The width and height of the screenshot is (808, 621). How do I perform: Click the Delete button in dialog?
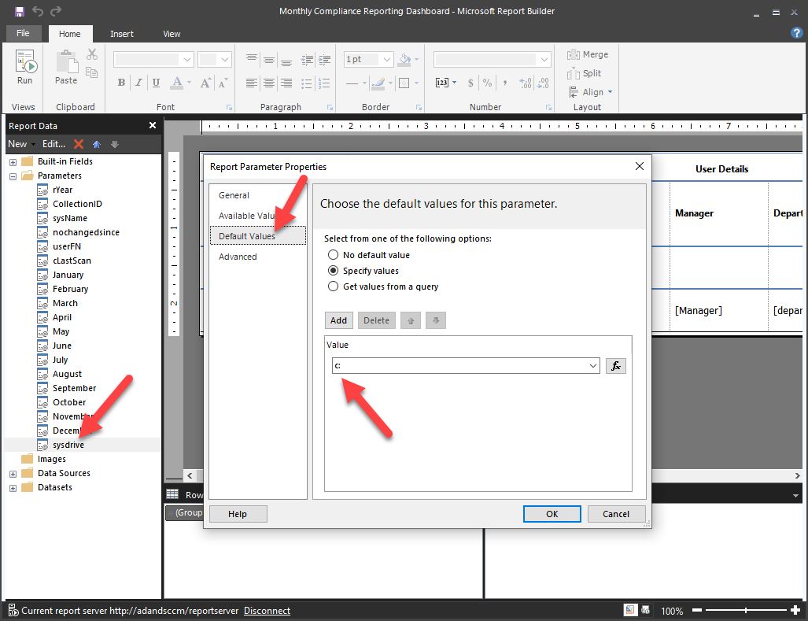pyautogui.click(x=376, y=320)
